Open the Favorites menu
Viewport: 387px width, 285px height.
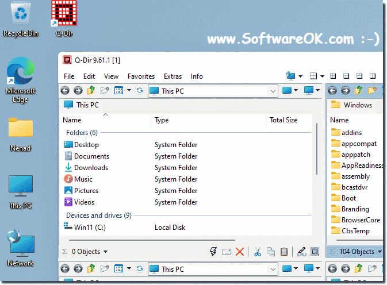[x=141, y=76]
